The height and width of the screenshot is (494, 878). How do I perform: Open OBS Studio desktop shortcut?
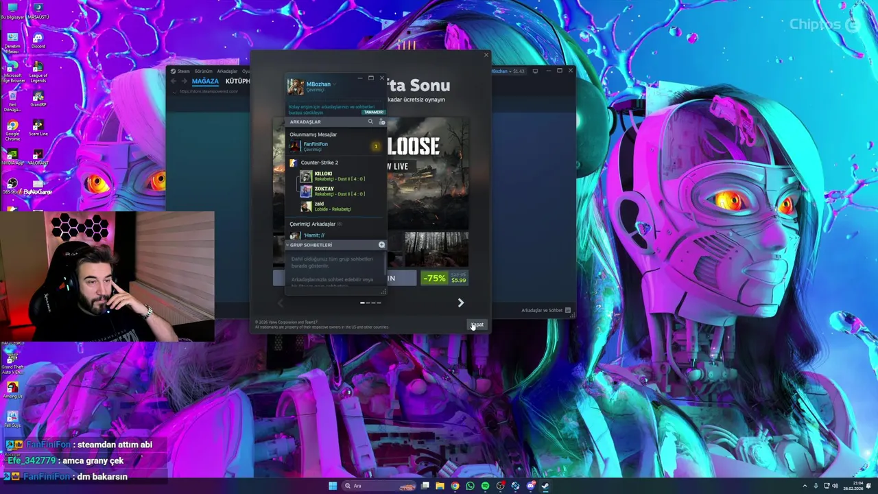pos(12,187)
